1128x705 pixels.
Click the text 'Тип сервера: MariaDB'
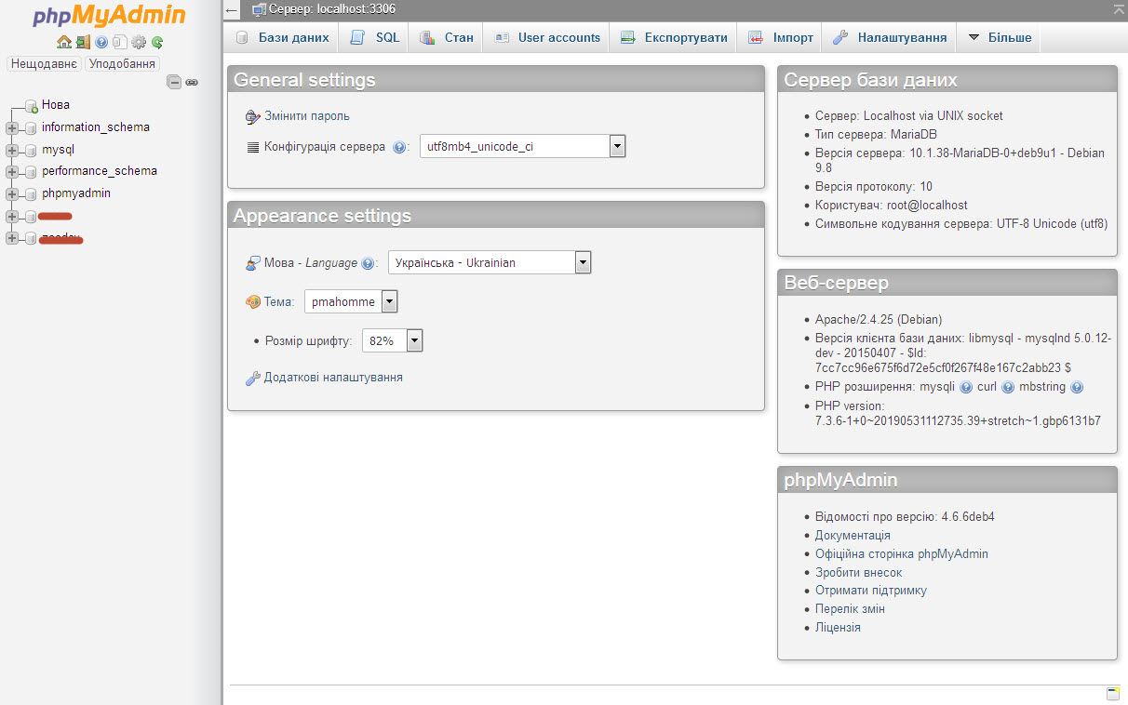tap(876, 135)
